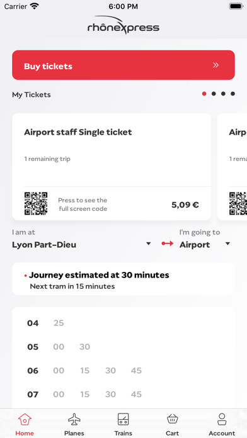Tap the rhônexpress logo header
Viewport: 247px width, 438px height.
tap(123, 25)
